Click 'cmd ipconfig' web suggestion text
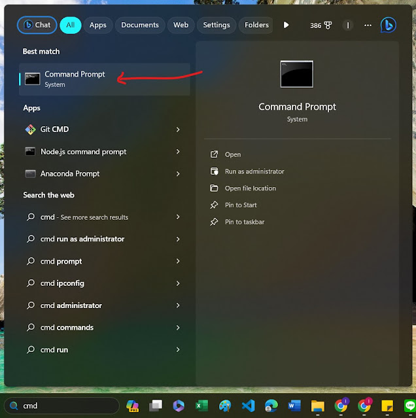The width and height of the screenshot is (416, 418). tap(62, 283)
